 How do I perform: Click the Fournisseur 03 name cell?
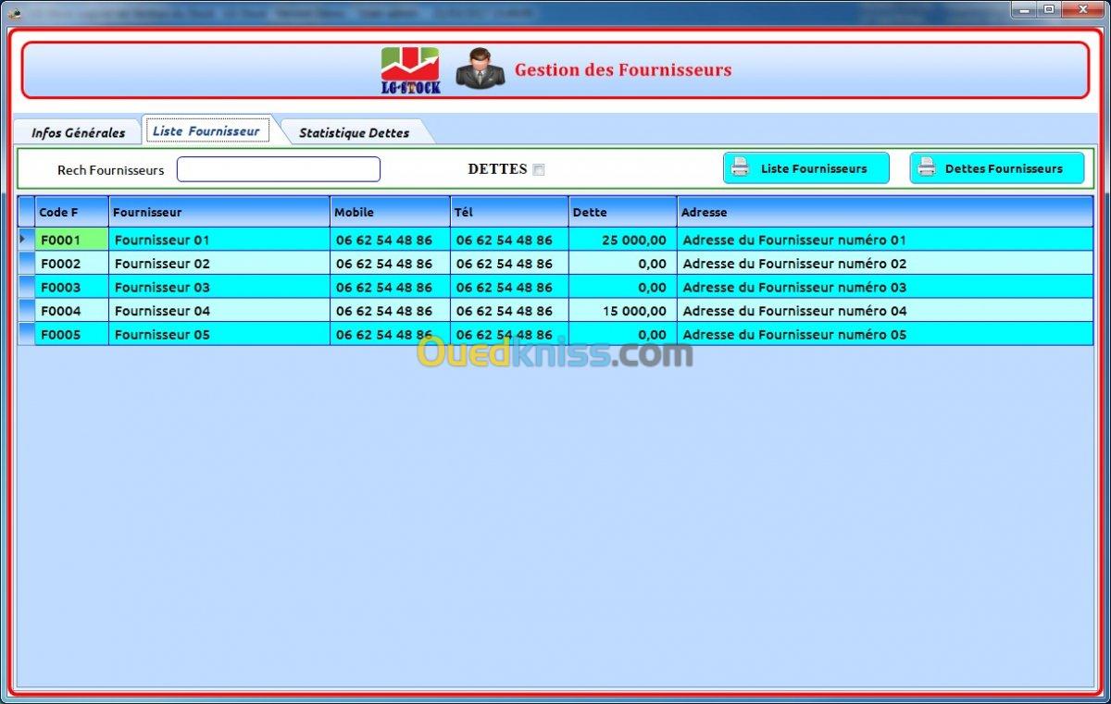point(219,287)
